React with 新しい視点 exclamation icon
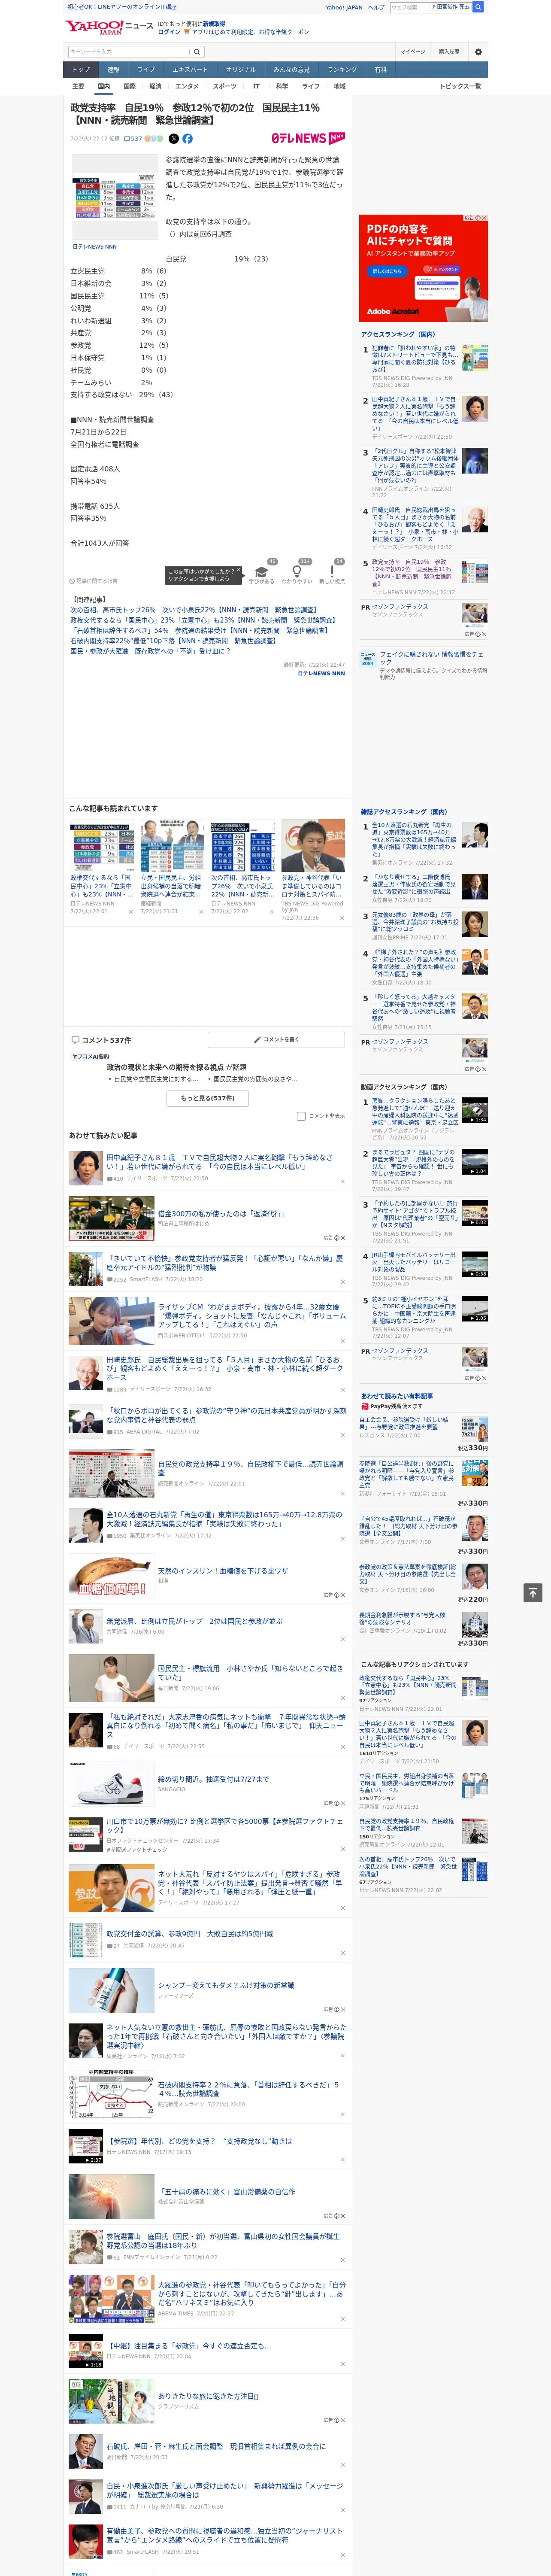The width and height of the screenshot is (551, 2576). click(332, 570)
